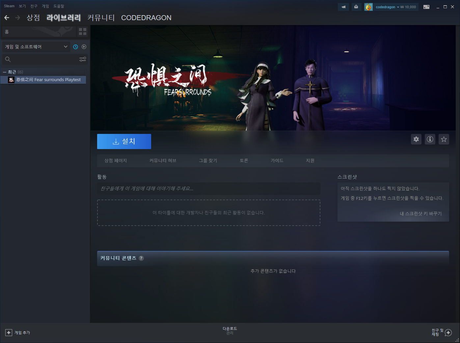
Task: Open the announcements megaphone icon
Action: pyautogui.click(x=343, y=7)
